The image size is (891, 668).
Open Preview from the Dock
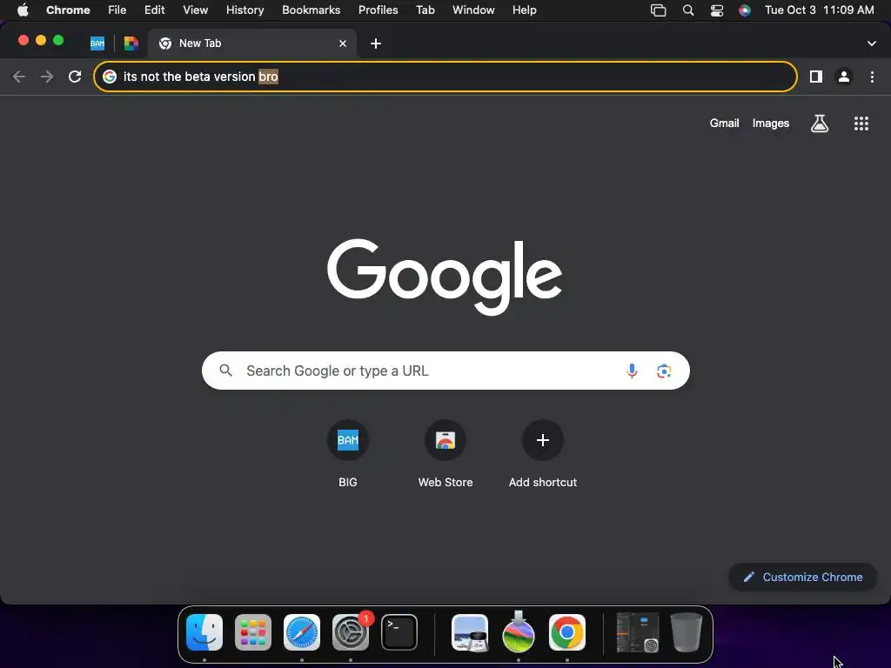(469, 632)
